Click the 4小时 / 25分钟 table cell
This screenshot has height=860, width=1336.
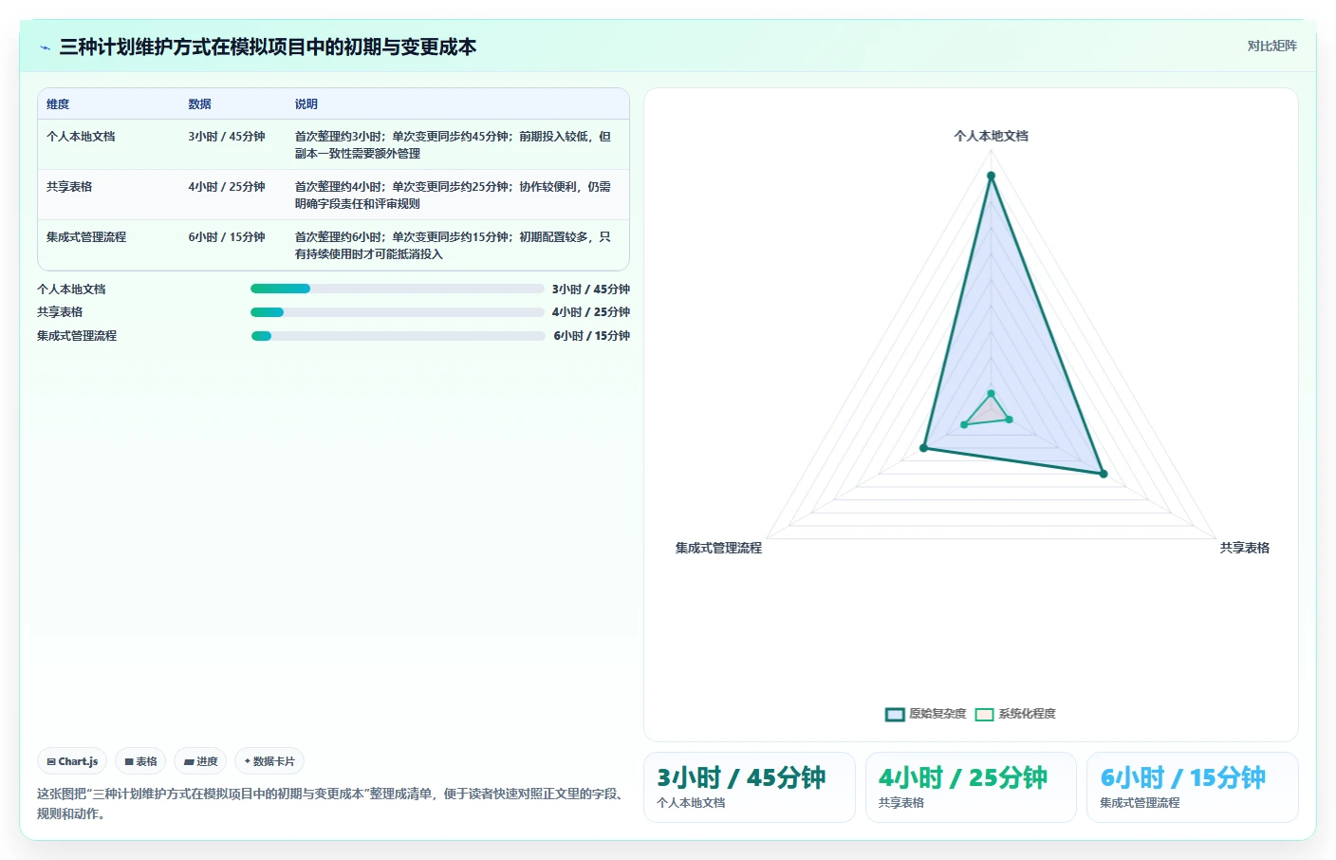click(227, 187)
